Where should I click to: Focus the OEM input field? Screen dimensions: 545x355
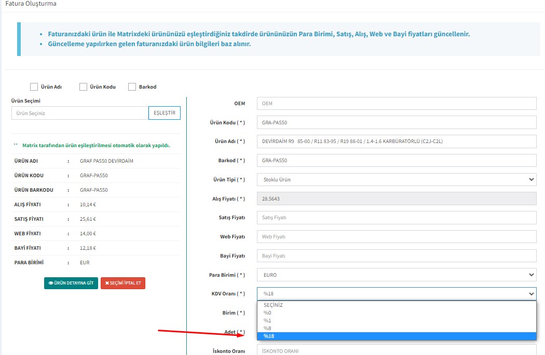[397, 104]
